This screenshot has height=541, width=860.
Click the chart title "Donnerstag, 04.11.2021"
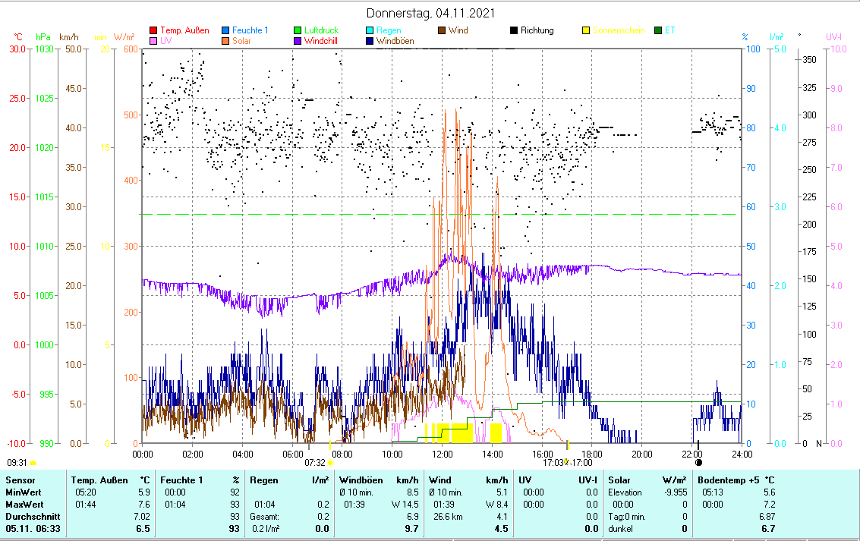[430, 13]
